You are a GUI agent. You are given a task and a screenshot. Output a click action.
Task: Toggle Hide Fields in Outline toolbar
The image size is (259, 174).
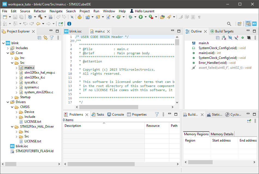coord(230,38)
